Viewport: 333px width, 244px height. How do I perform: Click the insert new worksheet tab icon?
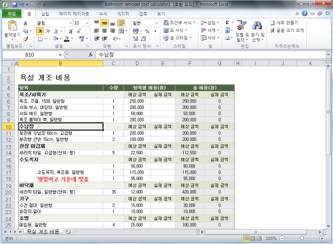coord(68,232)
